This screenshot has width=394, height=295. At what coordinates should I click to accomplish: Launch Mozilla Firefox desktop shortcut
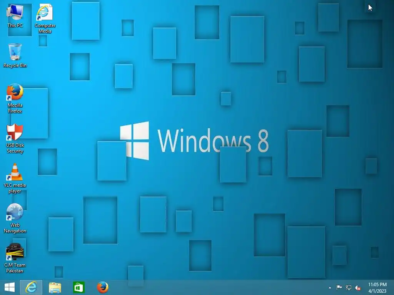pos(15,98)
